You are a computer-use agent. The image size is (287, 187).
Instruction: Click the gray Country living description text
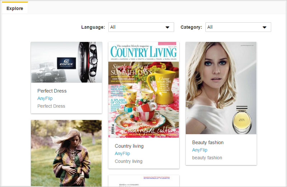(128, 162)
